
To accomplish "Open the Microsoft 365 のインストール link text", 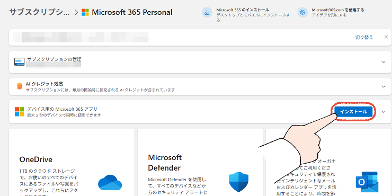I will point(243,10).
